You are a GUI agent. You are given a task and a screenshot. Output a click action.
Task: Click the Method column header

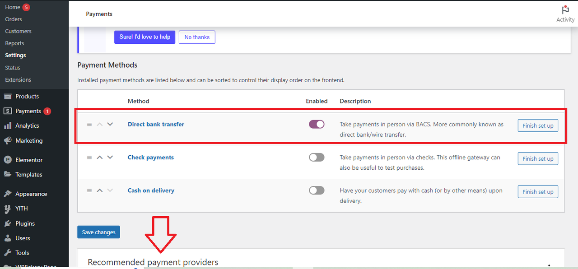tap(138, 101)
